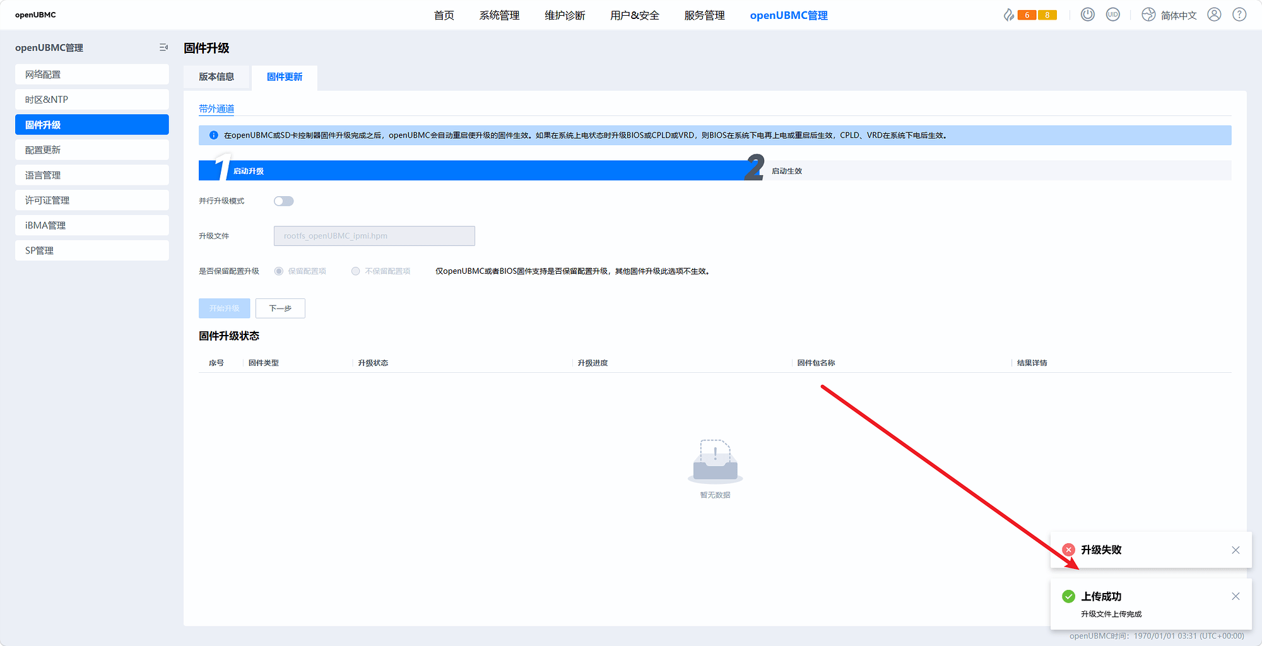Open the 简体中文 language dropdown

point(1178,16)
